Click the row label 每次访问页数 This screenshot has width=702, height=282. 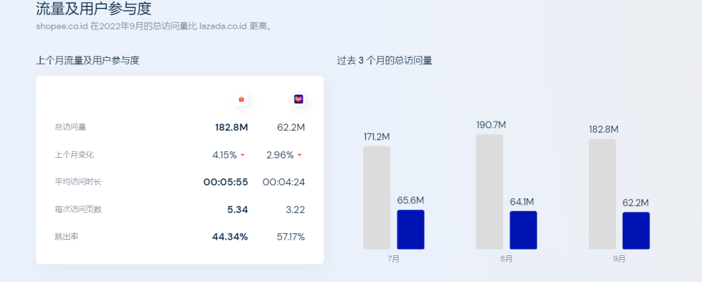(x=79, y=209)
